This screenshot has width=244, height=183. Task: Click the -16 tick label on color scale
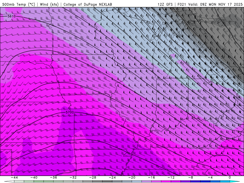[151, 178]
